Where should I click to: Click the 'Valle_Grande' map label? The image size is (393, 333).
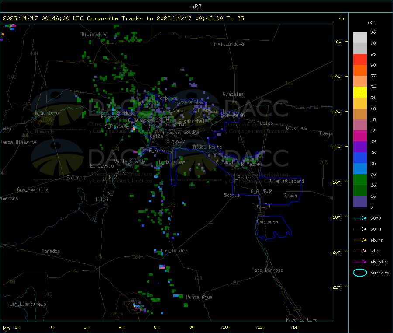click(x=130, y=161)
